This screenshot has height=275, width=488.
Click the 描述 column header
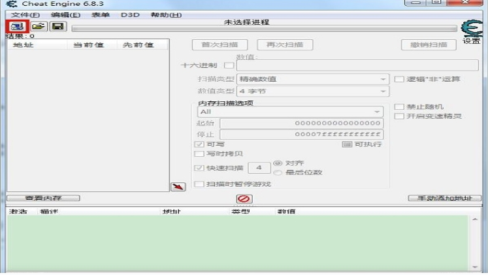[x=99, y=212]
